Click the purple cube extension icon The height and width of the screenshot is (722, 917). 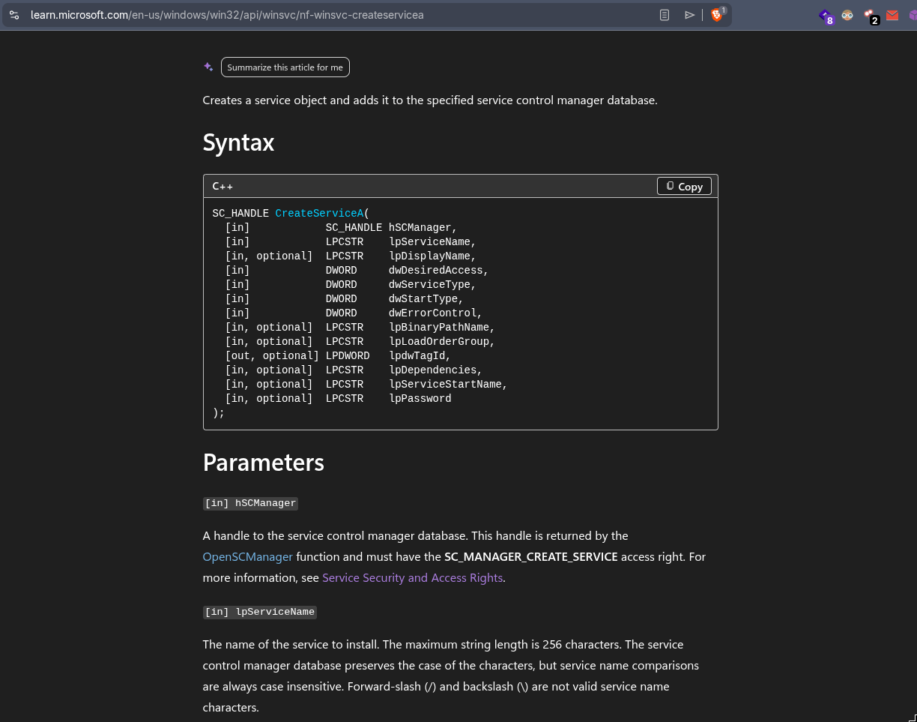(913, 15)
